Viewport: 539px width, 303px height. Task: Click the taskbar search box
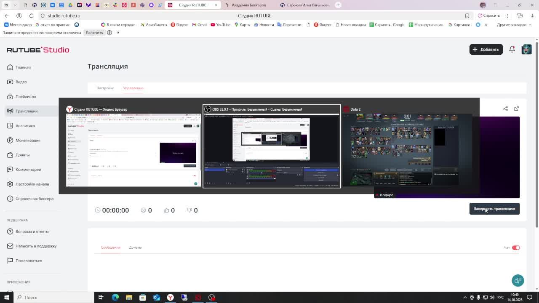coord(53,298)
